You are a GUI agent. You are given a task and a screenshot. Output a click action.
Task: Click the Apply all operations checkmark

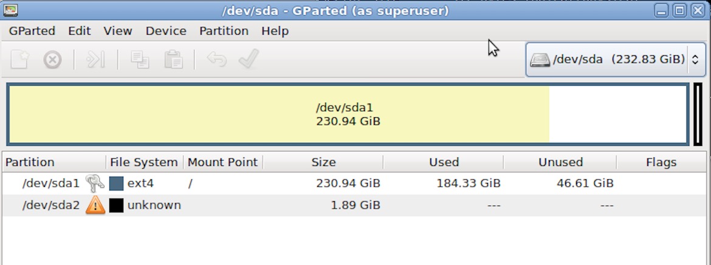click(x=249, y=60)
